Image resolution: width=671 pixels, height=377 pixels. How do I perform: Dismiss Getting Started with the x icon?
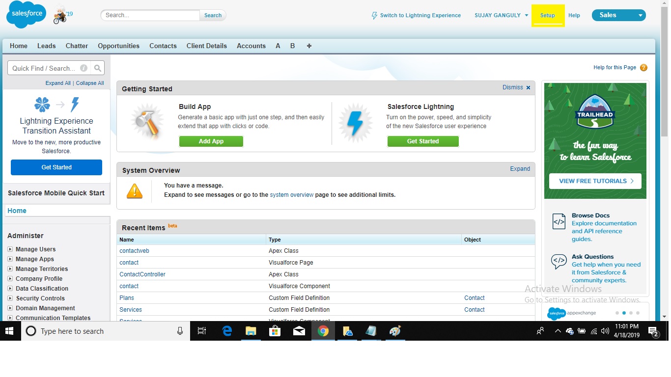(x=529, y=87)
